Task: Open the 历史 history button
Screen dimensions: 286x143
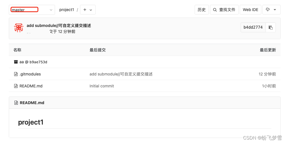Action: [x=201, y=10]
